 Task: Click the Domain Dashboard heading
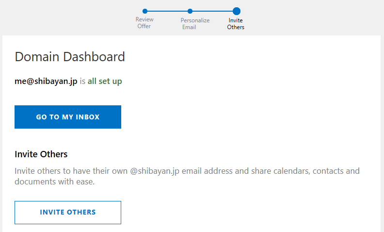[x=70, y=57]
